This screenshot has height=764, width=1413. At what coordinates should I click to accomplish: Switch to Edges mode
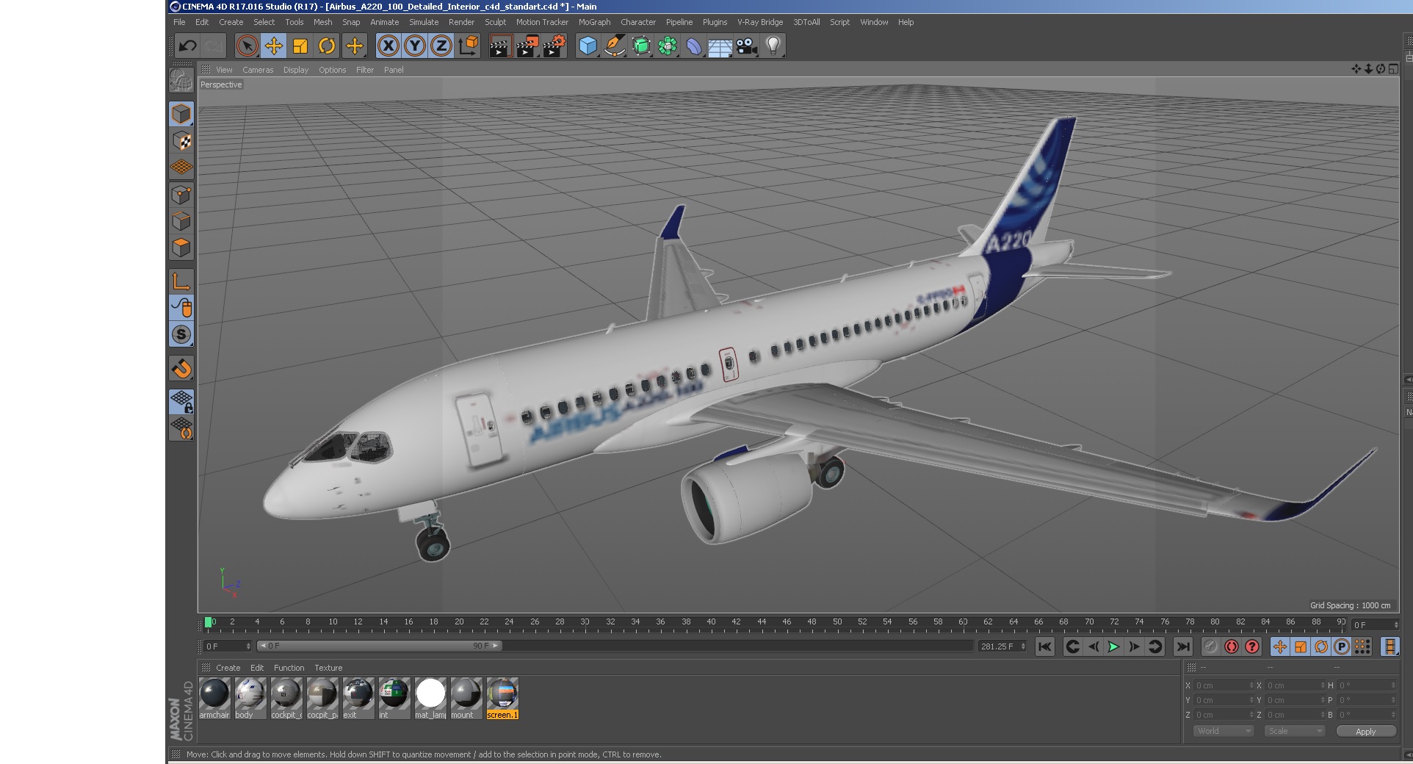point(181,221)
